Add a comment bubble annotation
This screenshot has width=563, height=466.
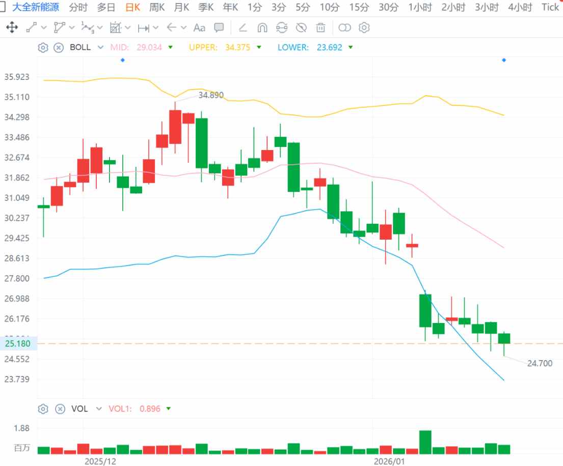(219, 27)
